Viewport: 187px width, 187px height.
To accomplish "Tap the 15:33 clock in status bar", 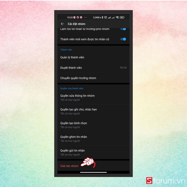I will tap(70, 17).
